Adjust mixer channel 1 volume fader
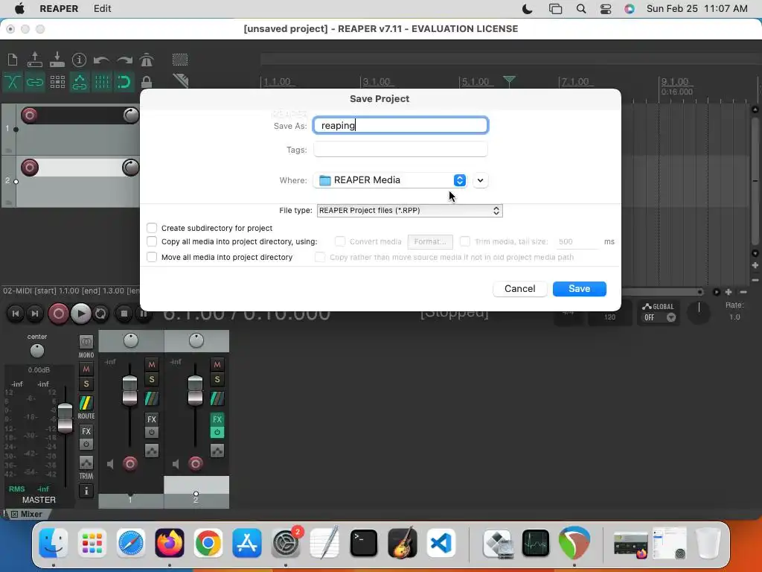 [129, 390]
